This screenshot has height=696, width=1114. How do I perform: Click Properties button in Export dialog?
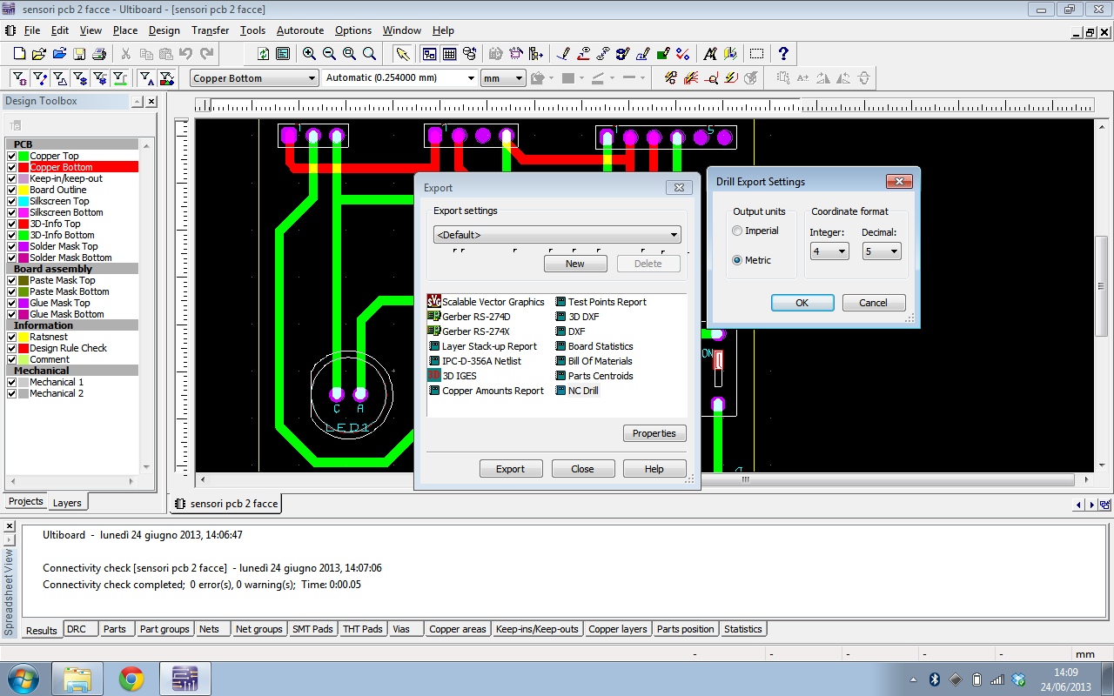point(654,433)
